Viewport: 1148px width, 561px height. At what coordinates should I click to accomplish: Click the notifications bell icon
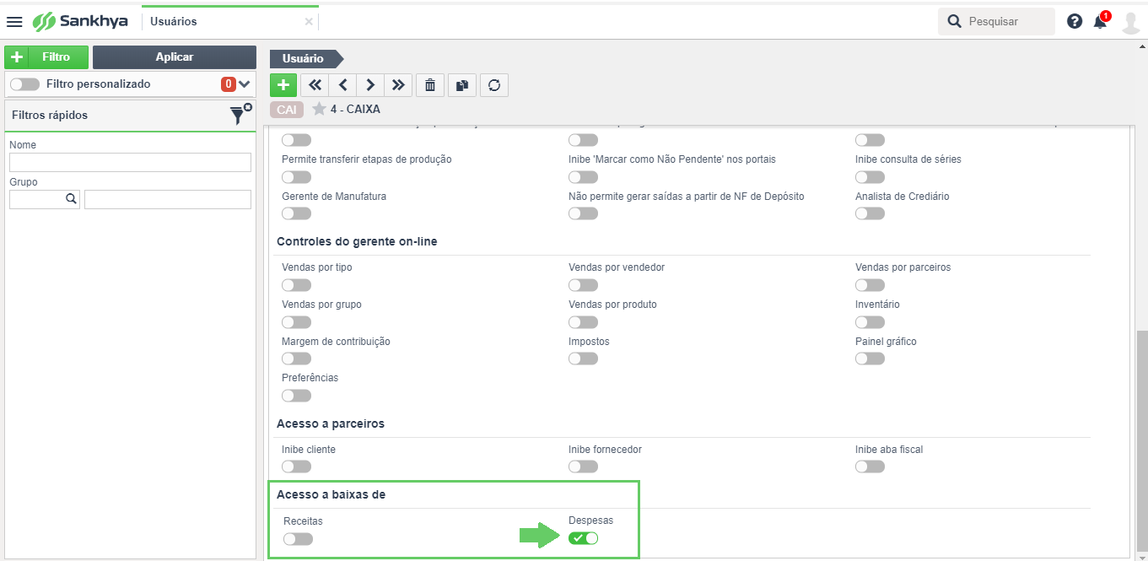1101,21
